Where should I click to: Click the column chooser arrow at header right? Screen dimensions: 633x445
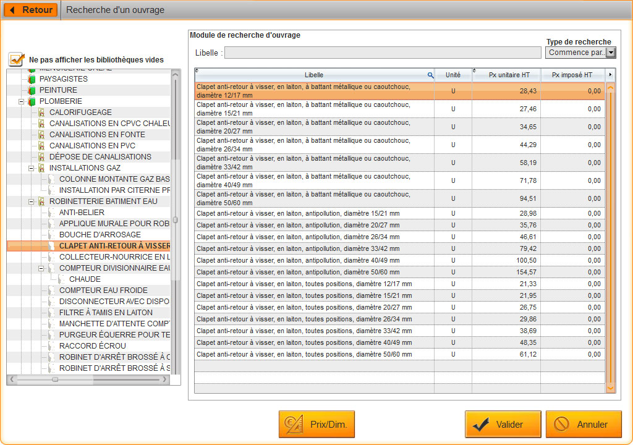(610, 75)
